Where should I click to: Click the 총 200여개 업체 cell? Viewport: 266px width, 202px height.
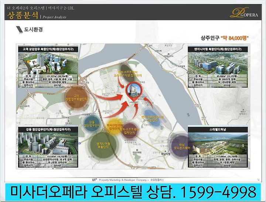[226, 79]
